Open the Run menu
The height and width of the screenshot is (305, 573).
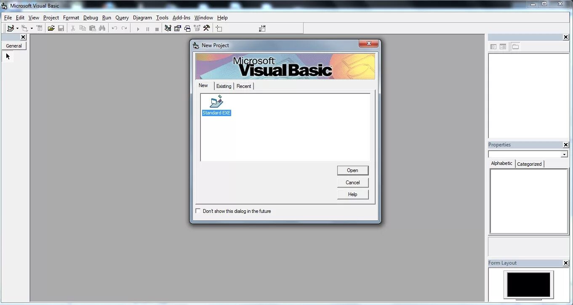click(x=107, y=18)
